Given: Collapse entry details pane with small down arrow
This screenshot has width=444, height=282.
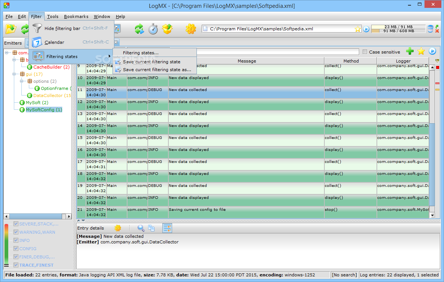Looking at the screenshot, I should click(x=83, y=220).
